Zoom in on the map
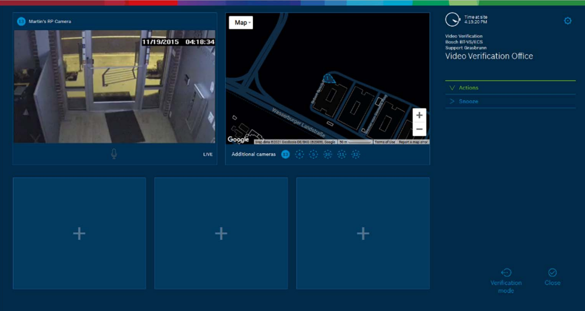Screen dimensions: 585x311 (419, 115)
